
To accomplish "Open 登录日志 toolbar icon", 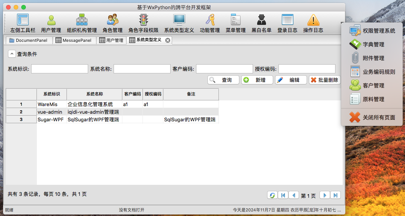I will 288,23.
